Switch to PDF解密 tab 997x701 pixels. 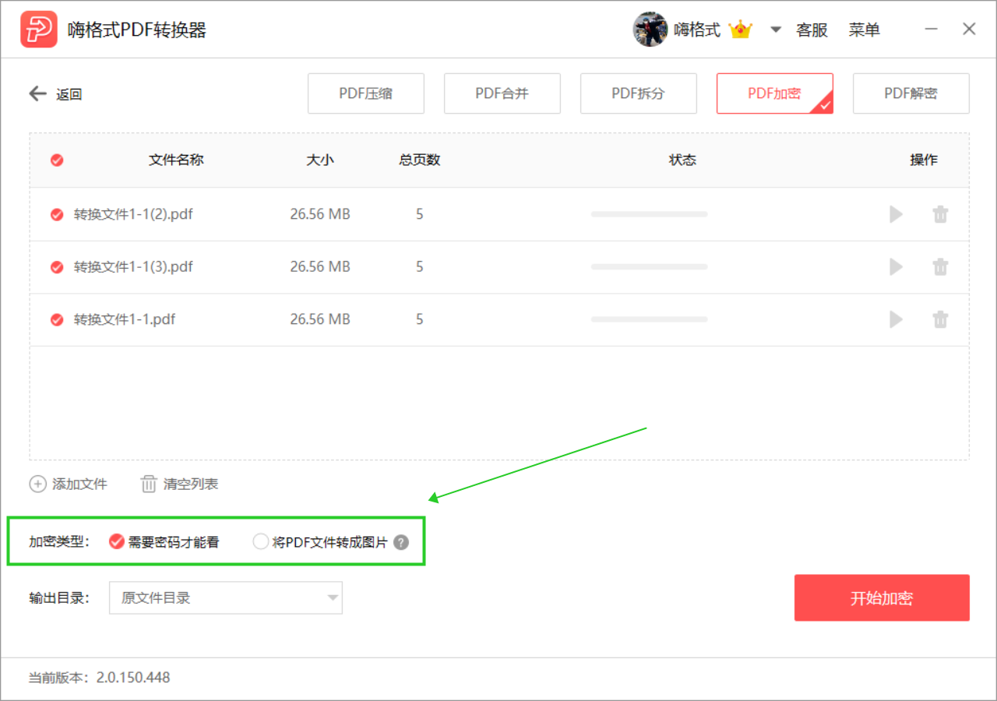[911, 93]
